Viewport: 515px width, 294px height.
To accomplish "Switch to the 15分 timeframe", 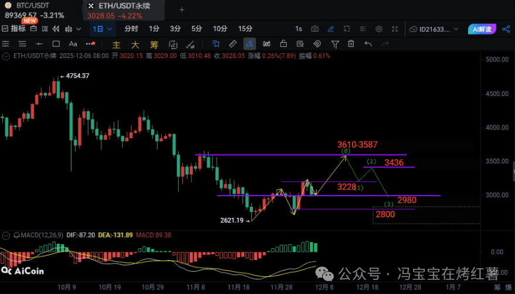I will pyautogui.click(x=245, y=29).
